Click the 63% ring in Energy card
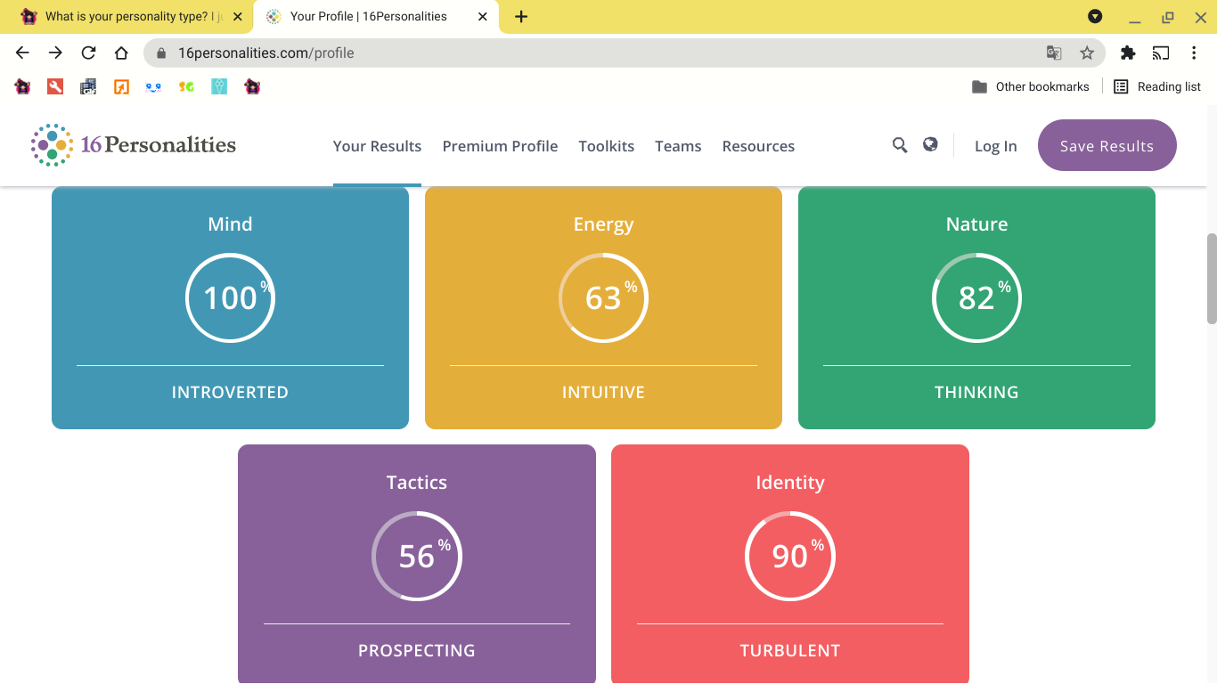 [x=603, y=298]
